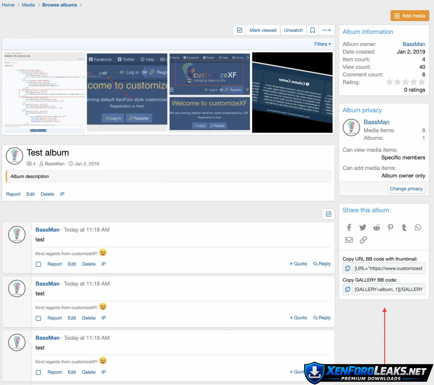Screen dimensions: 434x385
Task: Rate the album five stars
Action: click(422, 82)
